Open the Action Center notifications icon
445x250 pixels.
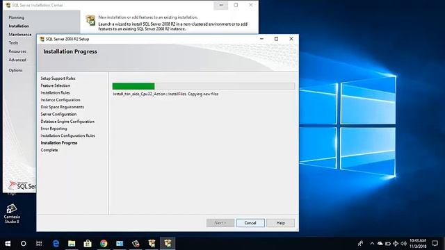(435, 243)
